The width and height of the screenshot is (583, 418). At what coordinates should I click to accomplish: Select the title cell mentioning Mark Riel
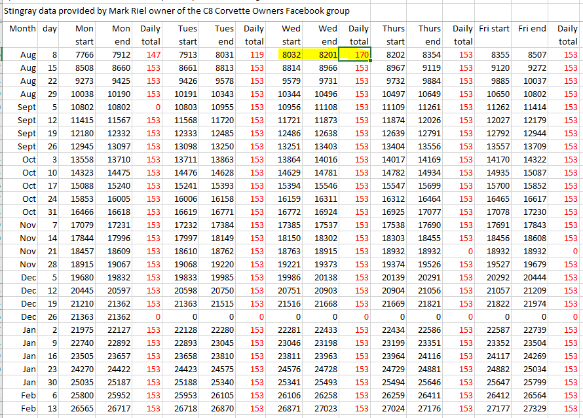point(177,10)
